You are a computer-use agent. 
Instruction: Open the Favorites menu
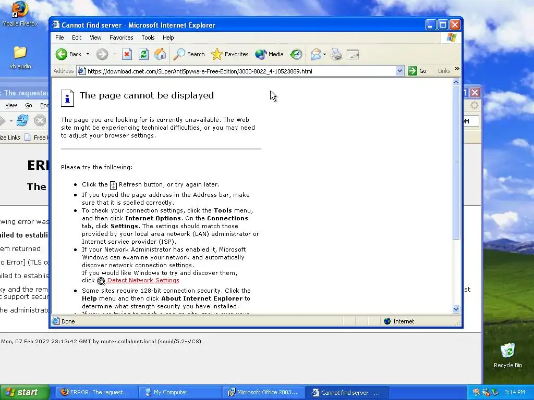121,37
